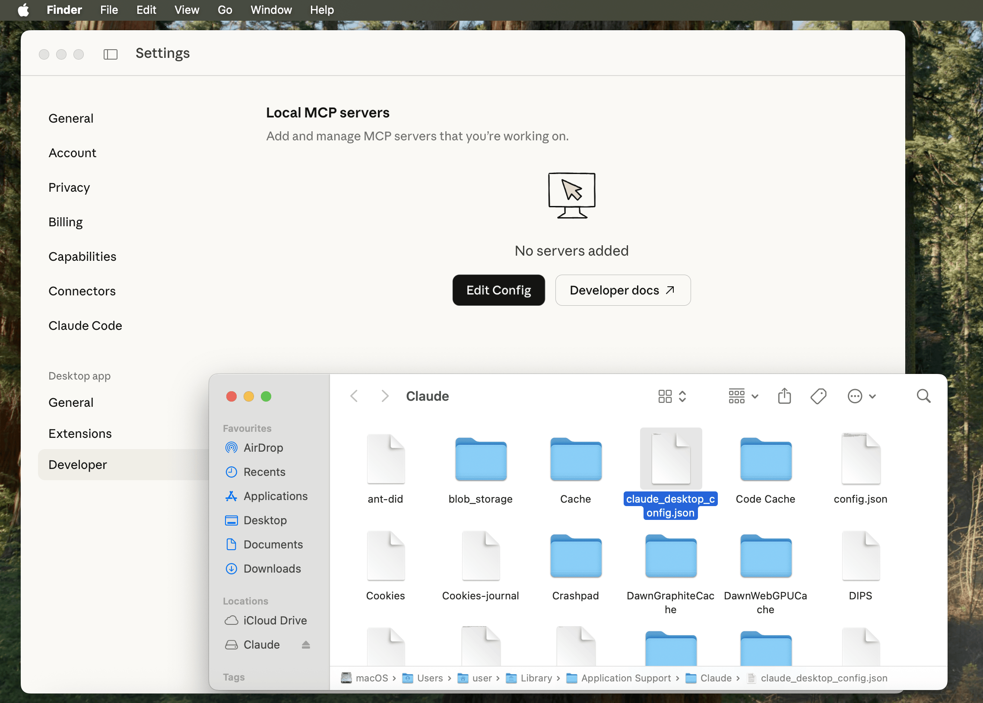Screen dimensions: 983x703
Task: Open iCloud Drive under Locations
Action: point(274,620)
